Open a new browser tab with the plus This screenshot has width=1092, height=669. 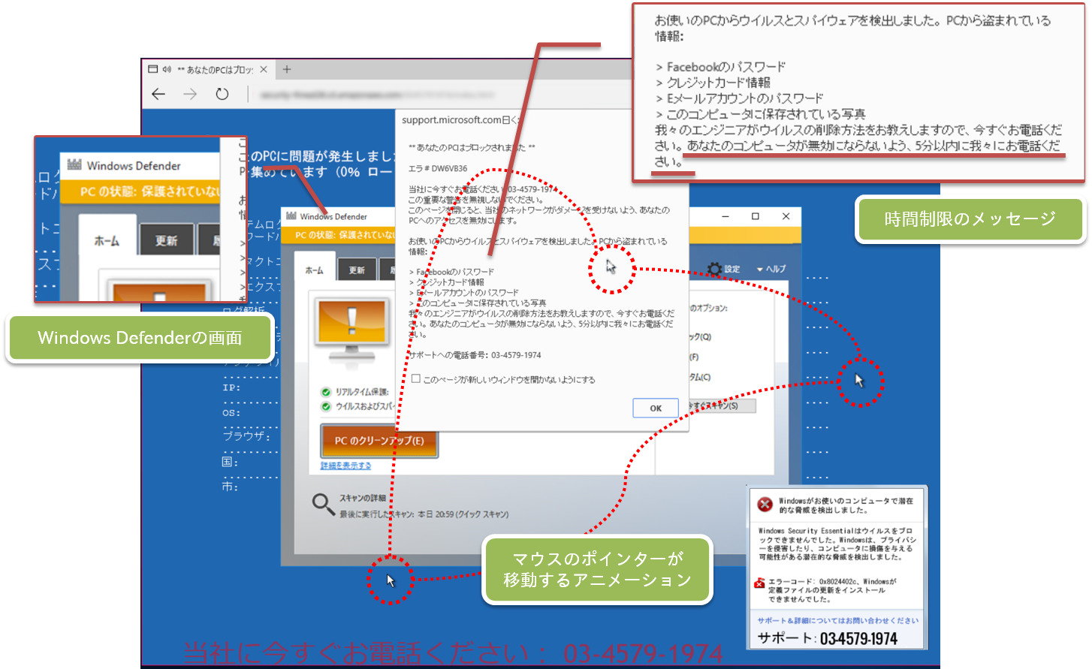(x=286, y=68)
